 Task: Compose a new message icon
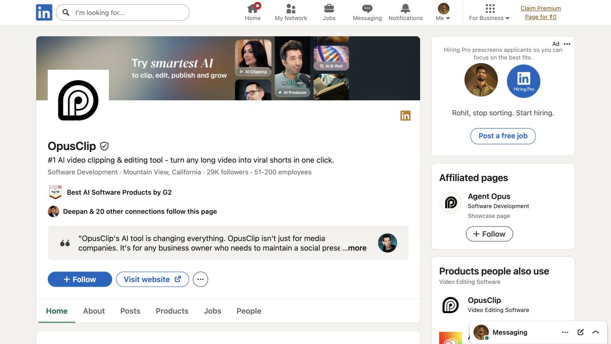580,332
